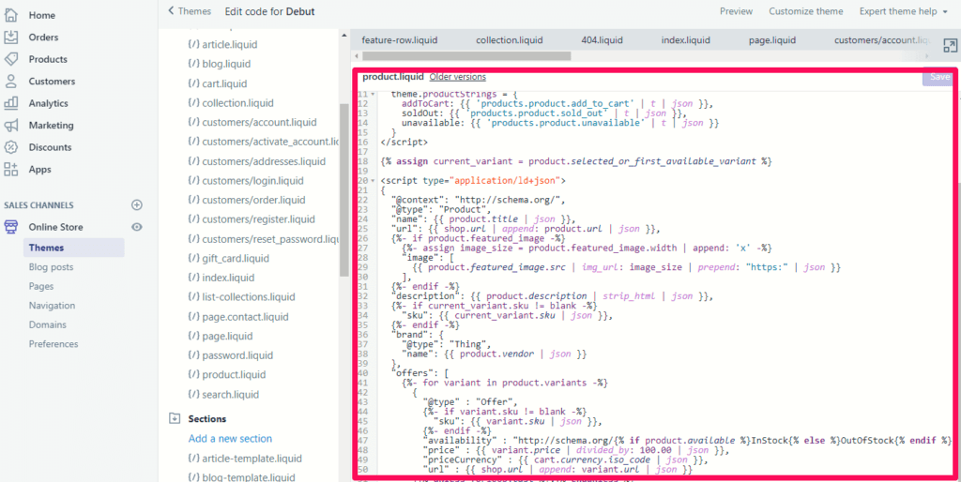Click the Discounts badge icon
Viewport: 961px width, 482px height.
(11, 147)
